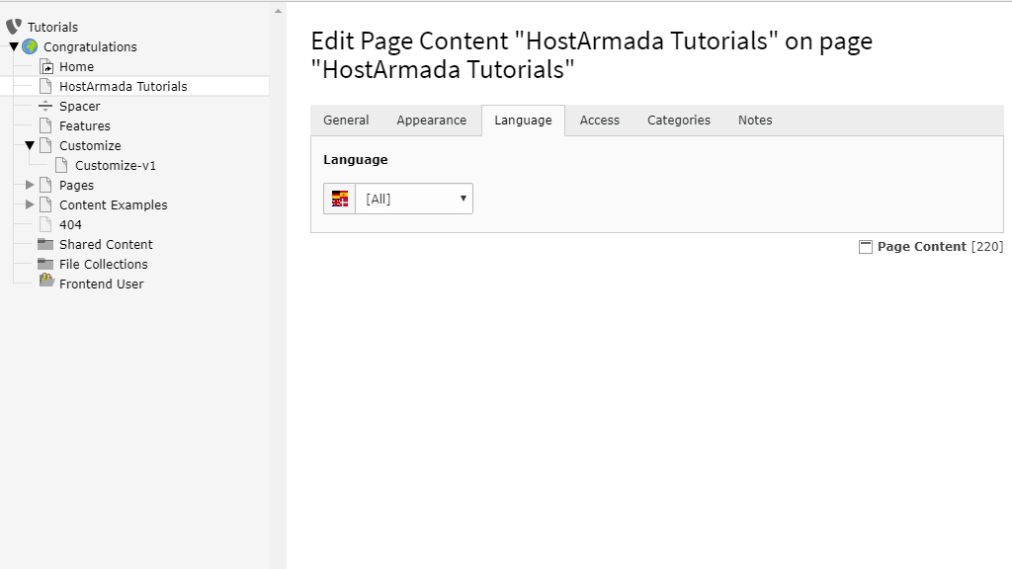
Task: Select the Spacer entry
Action: (x=79, y=107)
